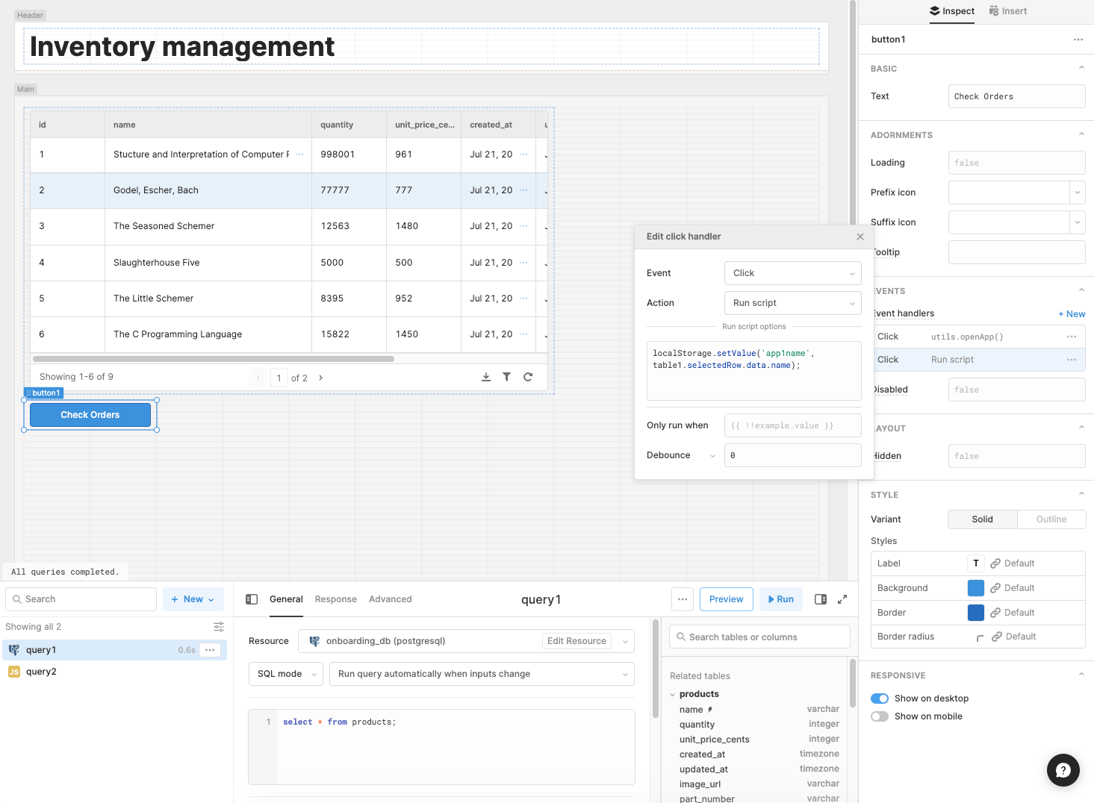Run the query
The width and height of the screenshot is (1094, 803).
(x=781, y=599)
